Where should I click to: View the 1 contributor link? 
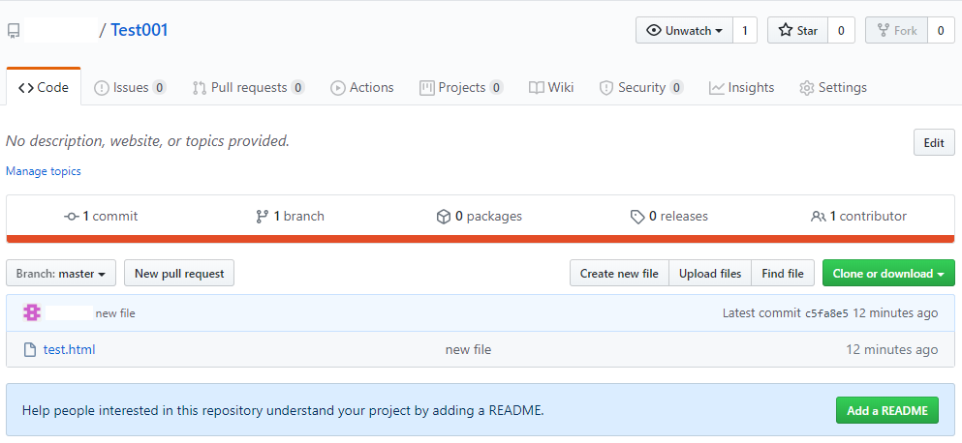click(x=858, y=217)
